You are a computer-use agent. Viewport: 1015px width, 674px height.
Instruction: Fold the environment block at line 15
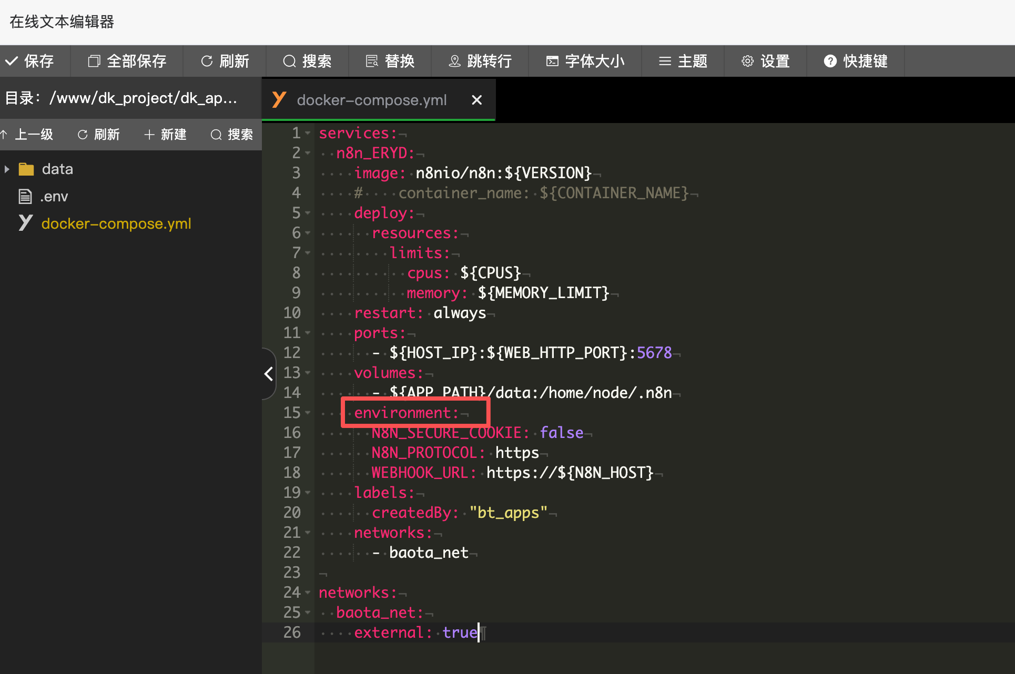(x=308, y=413)
